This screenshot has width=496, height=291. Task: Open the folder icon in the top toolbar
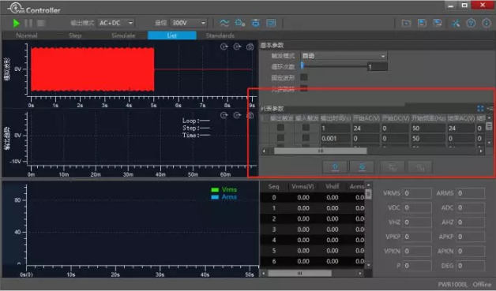(x=406, y=23)
